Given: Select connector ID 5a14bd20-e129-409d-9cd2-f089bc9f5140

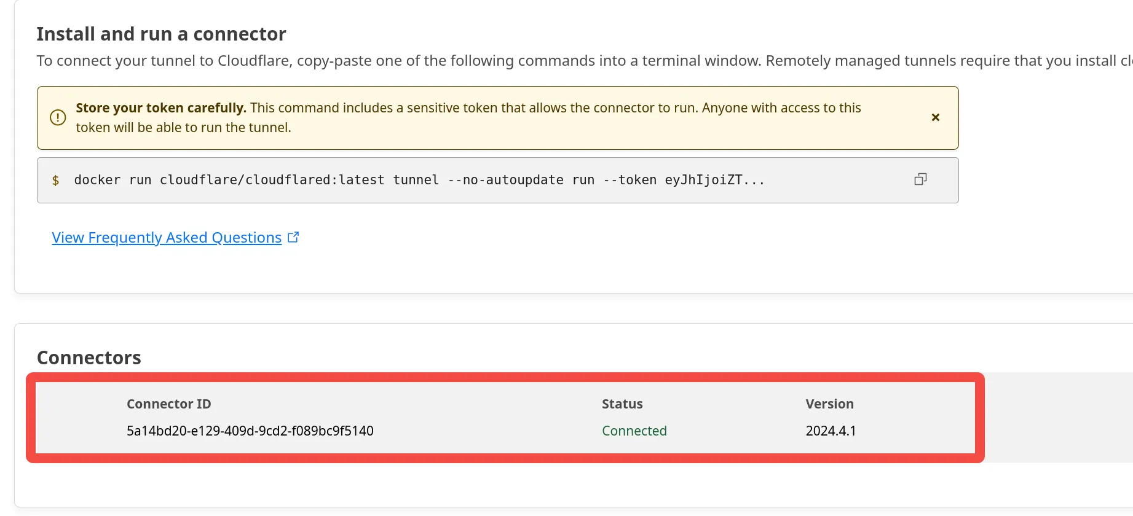Looking at the screenshot, I should click(250, 431).
